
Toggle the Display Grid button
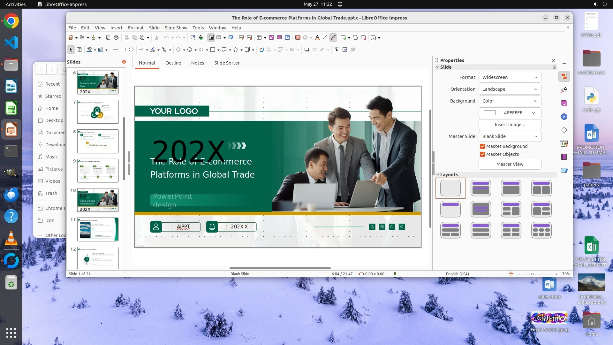tap(211, 38)
